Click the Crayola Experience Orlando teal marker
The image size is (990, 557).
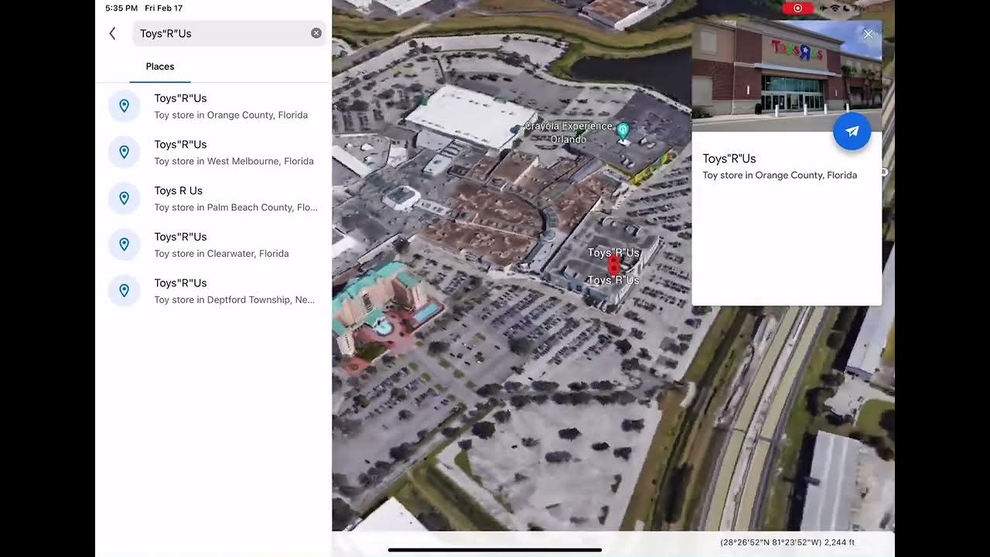[x=623, y=131]
